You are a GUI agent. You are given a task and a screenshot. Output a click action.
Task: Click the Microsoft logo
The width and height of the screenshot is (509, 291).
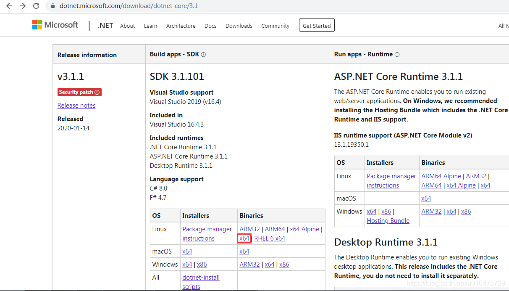55,25
